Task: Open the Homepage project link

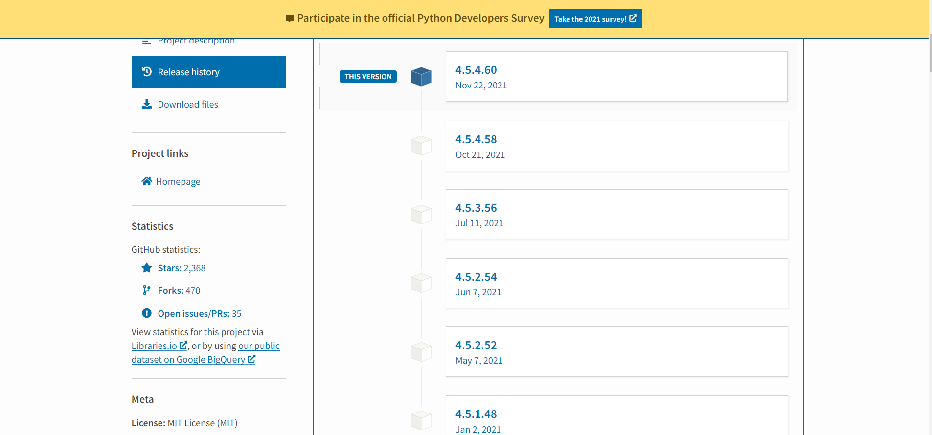Action: pyautogui.click(x=171, y=181)
